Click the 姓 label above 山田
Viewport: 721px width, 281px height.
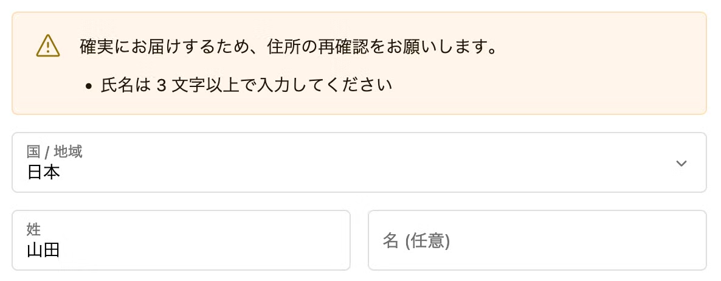33,229
